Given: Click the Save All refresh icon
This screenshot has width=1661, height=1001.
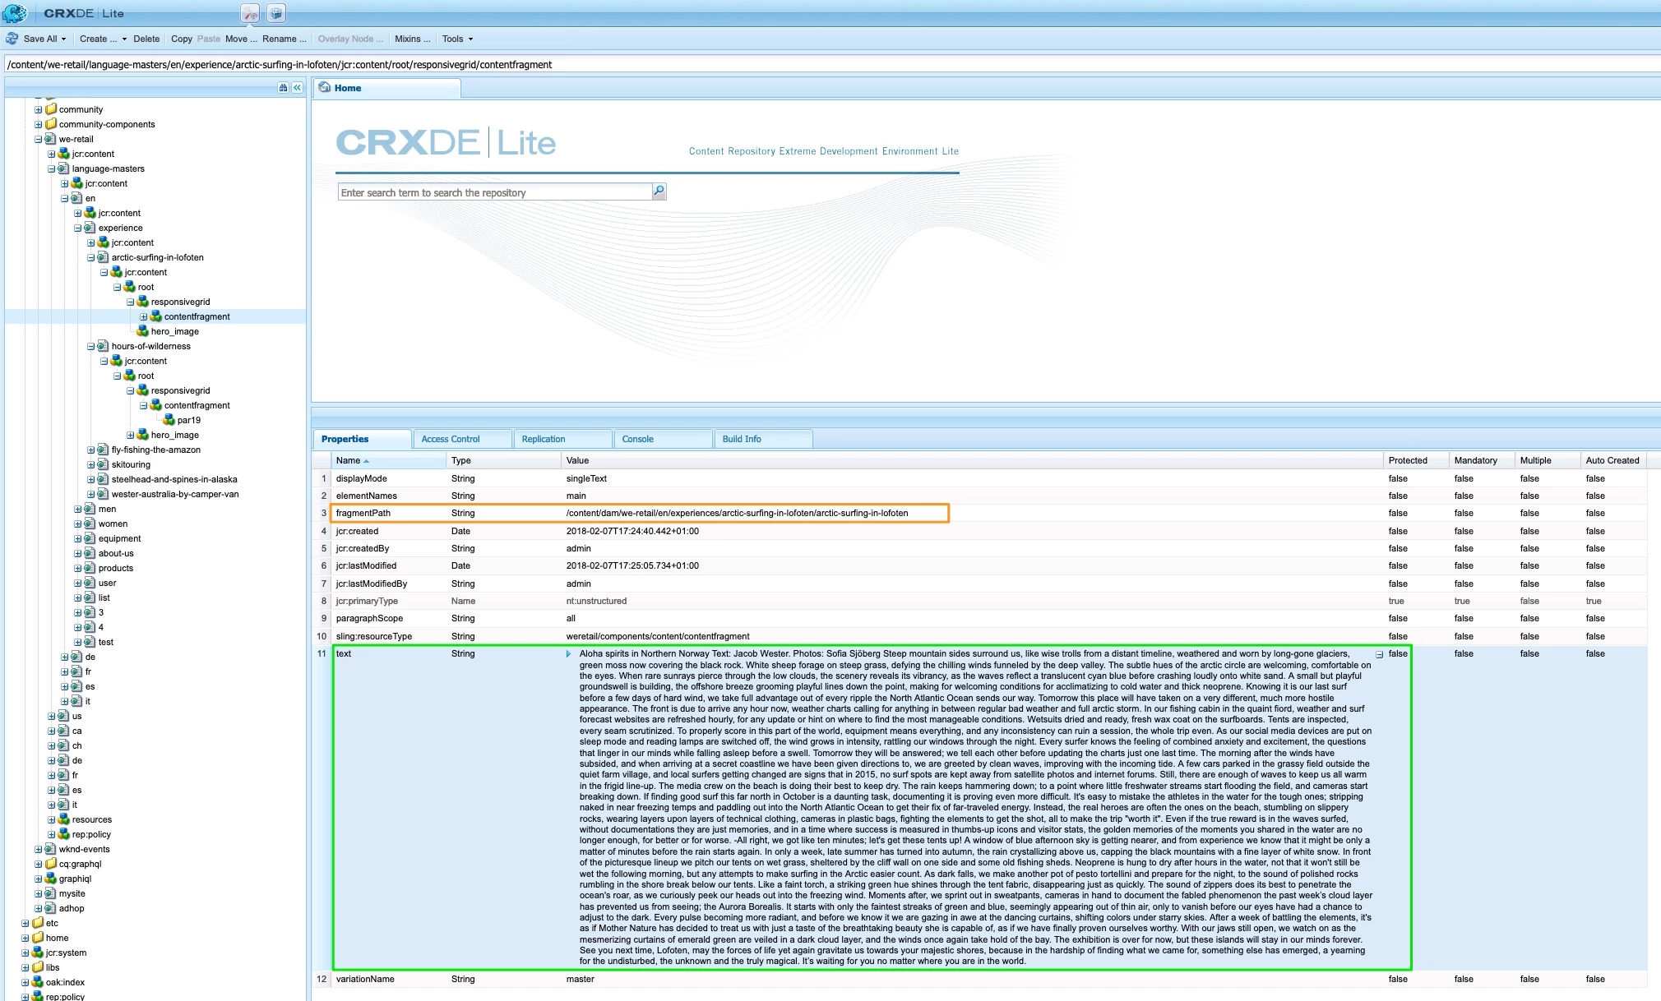Looking at the screenshot, I should pos(12,39).
